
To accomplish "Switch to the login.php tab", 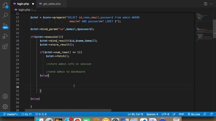I will (x=23, y=4).
